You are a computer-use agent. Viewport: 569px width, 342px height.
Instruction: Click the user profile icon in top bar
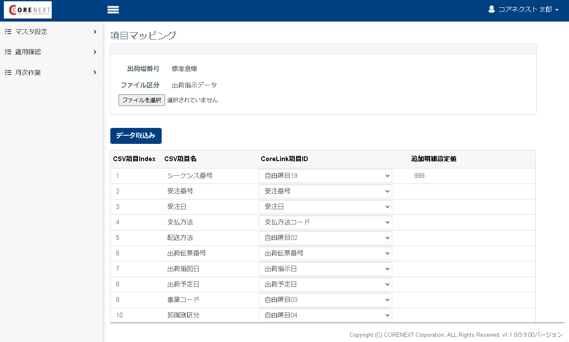[x=491, y=9]
